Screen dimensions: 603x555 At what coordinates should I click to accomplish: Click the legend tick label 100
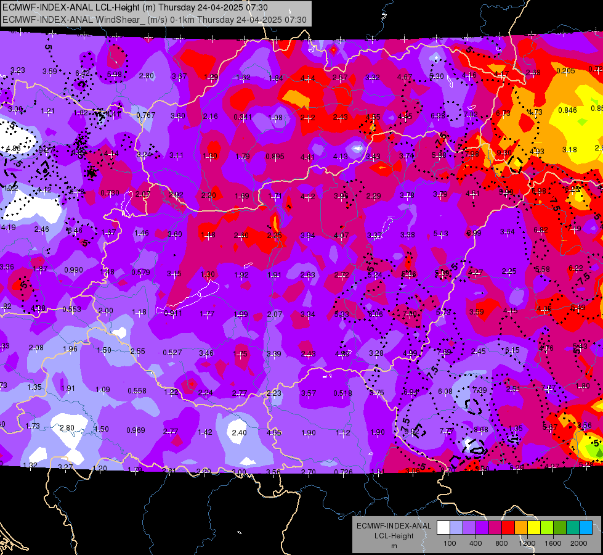(450, 543)
